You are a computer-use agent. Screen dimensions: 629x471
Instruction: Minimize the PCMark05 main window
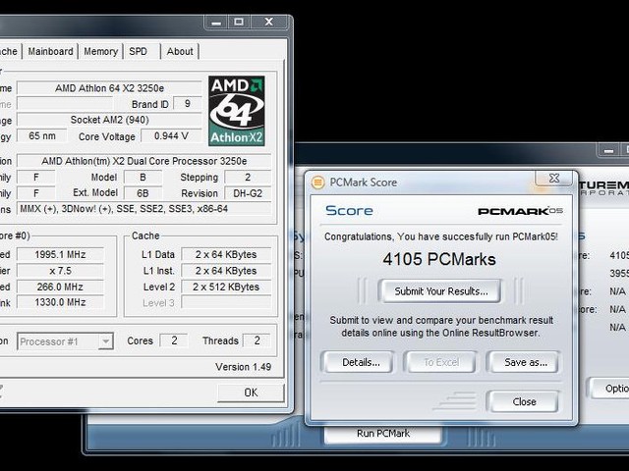tap(608, 150)
